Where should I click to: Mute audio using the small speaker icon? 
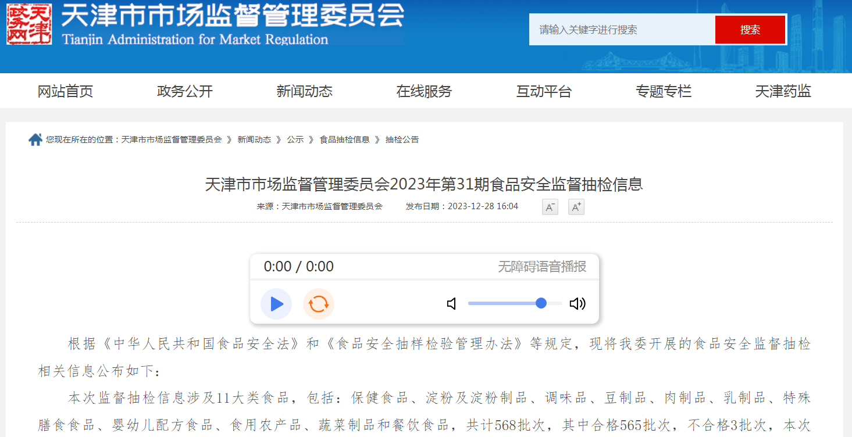451,304
